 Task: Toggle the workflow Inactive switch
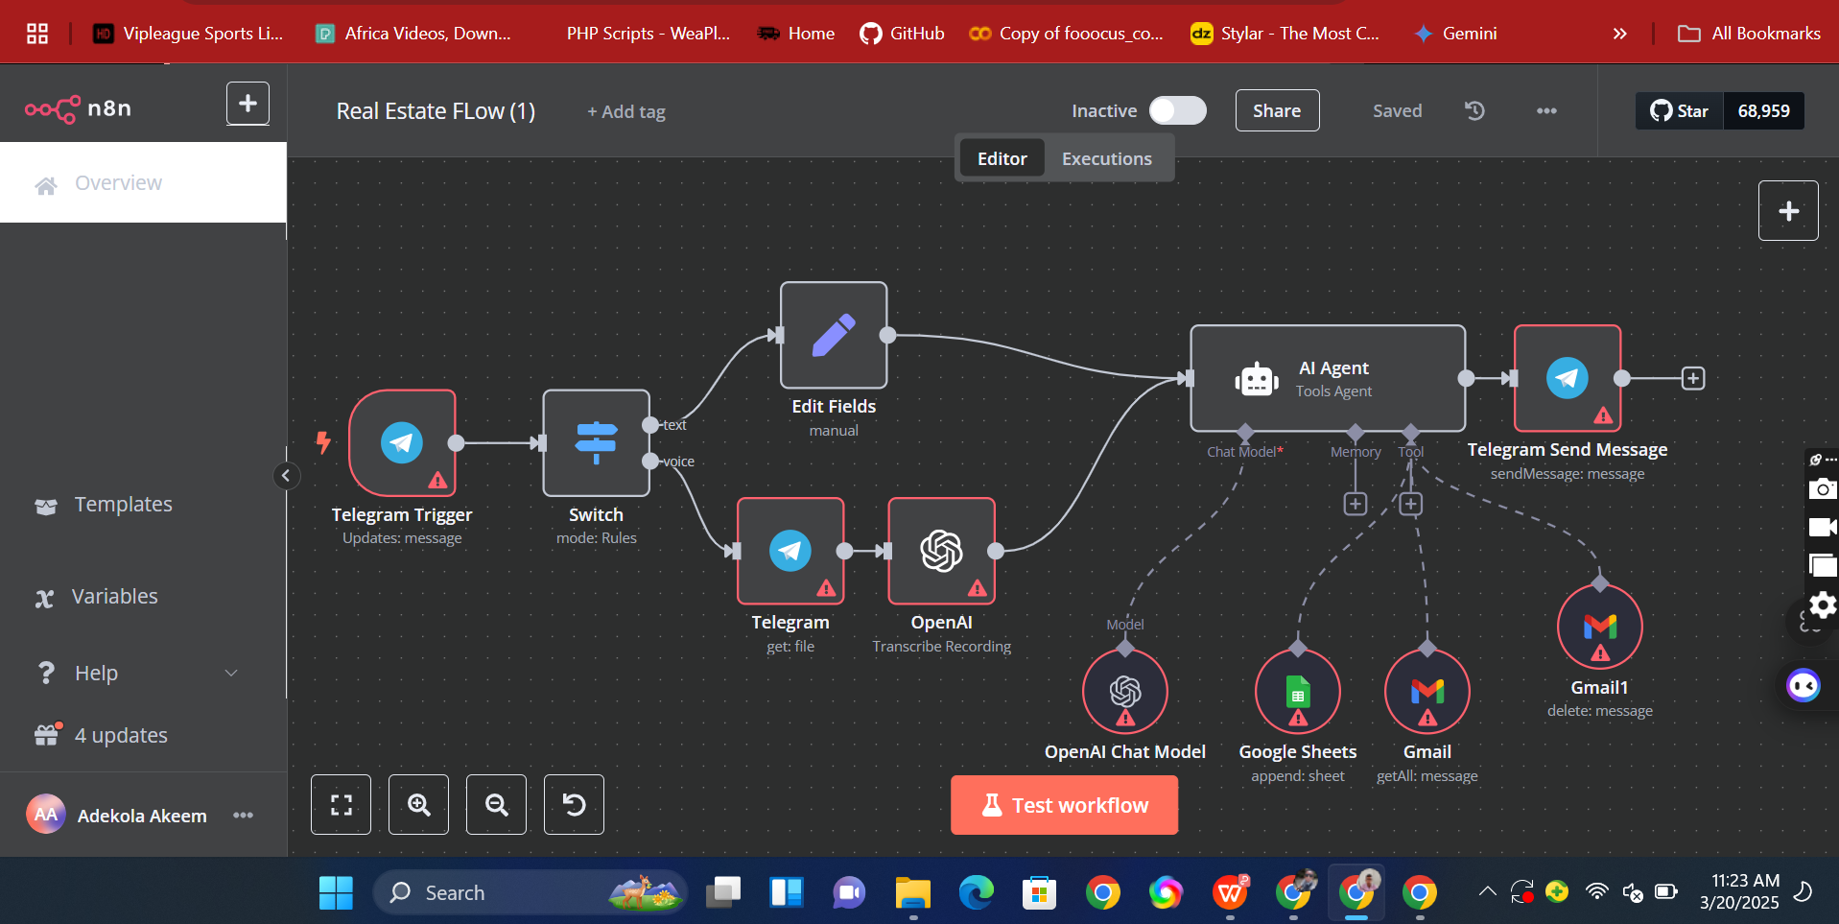(1177, 110)
